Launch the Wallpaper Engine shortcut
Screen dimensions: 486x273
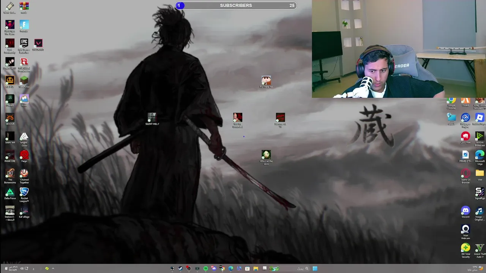[x=465, y=120]
